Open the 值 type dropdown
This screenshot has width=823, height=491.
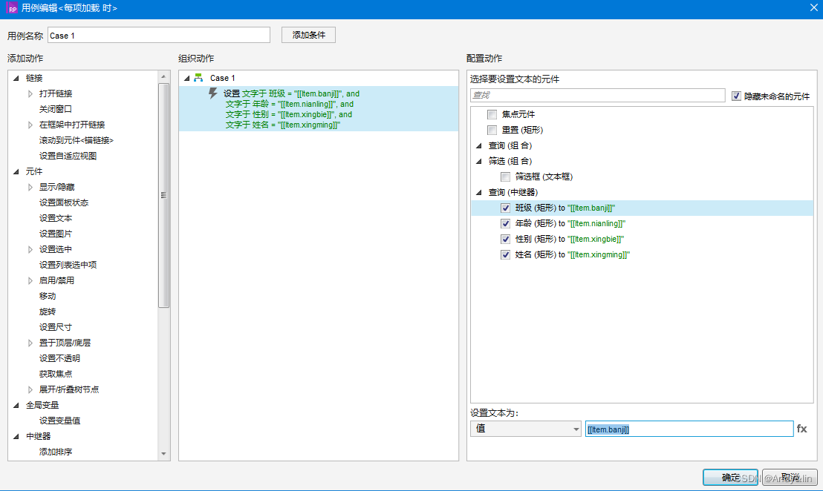pos(525,429)
